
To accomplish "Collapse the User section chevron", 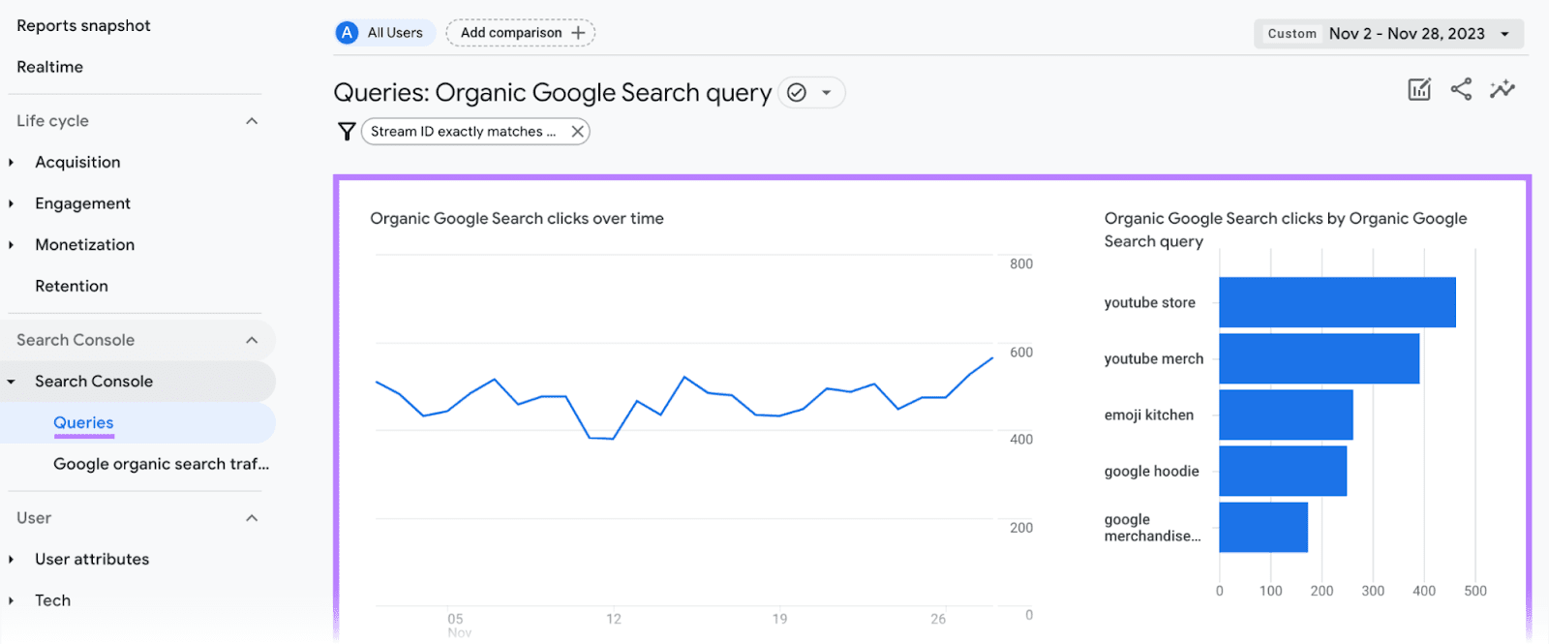I will [x=252, y=518].
